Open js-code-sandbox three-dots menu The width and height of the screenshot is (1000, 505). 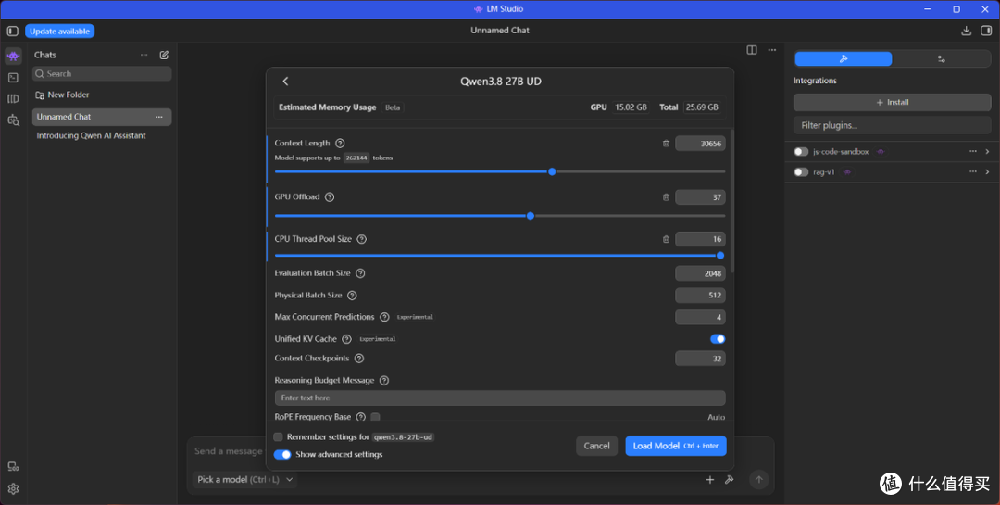click(972, 151)
